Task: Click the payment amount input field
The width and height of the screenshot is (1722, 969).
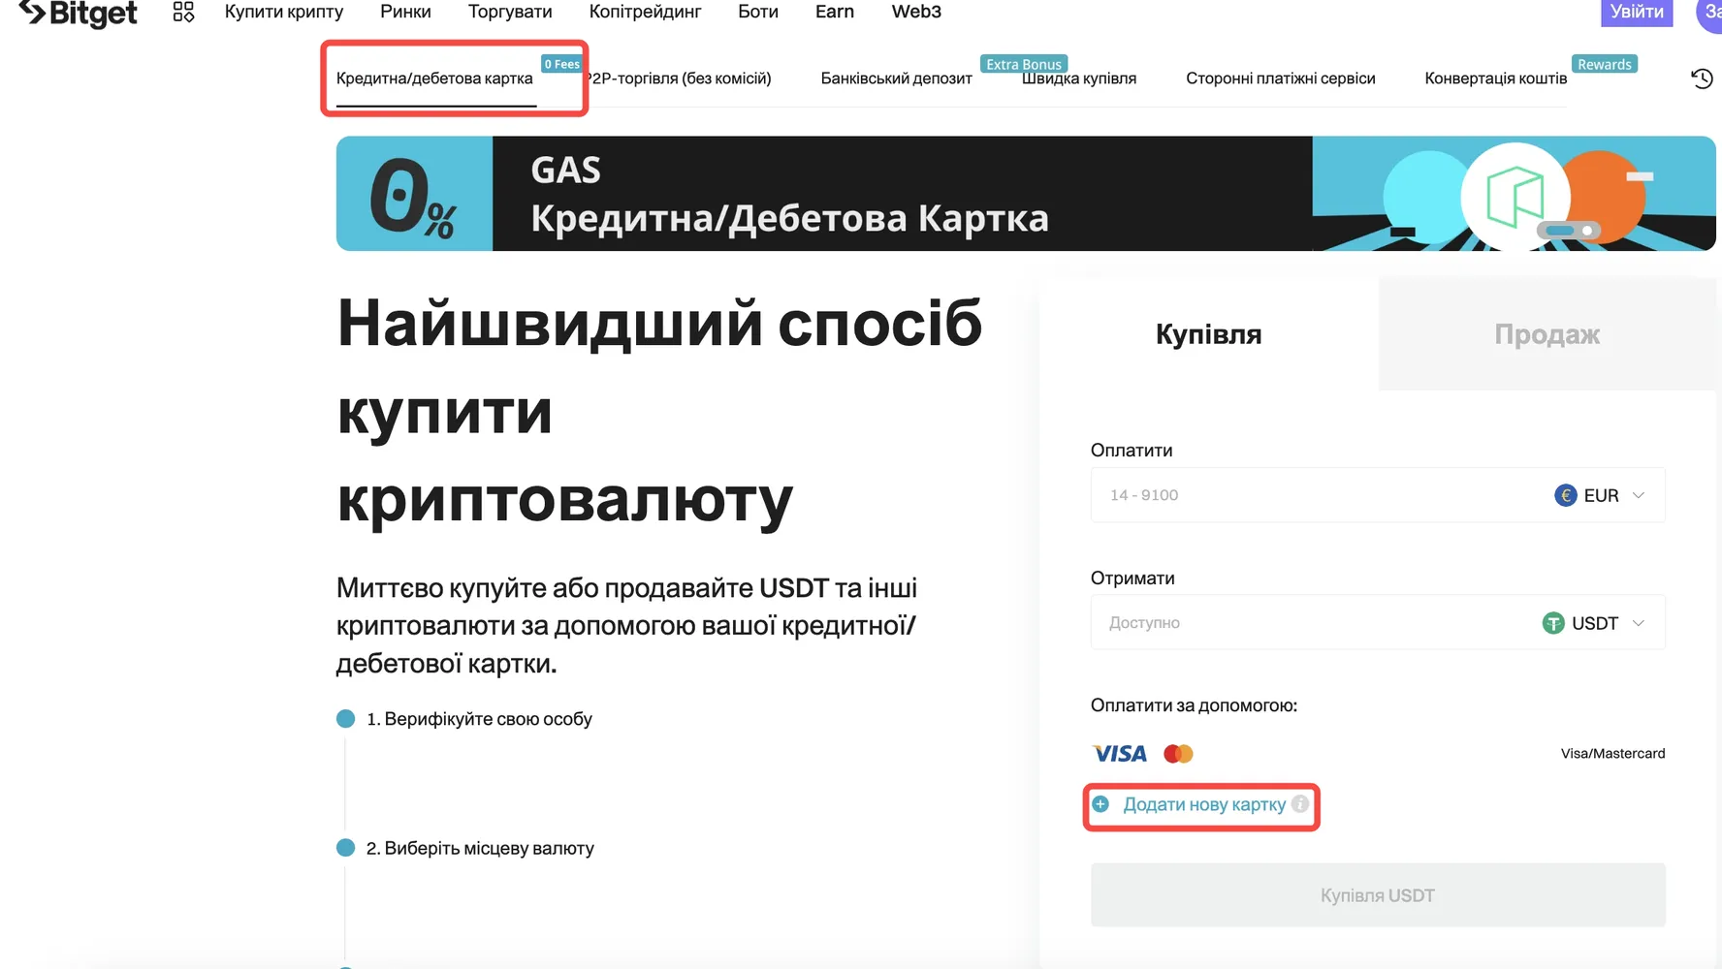Action: click(1260, 495)
